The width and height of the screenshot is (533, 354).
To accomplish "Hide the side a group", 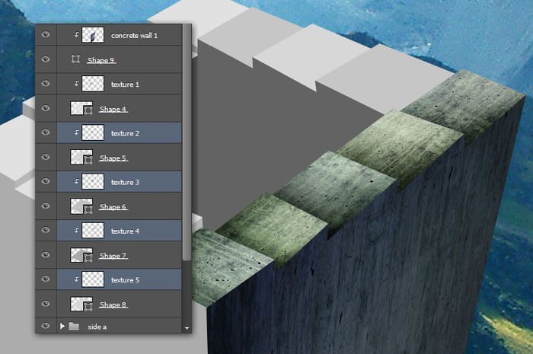I will click(x=46, y=326).
